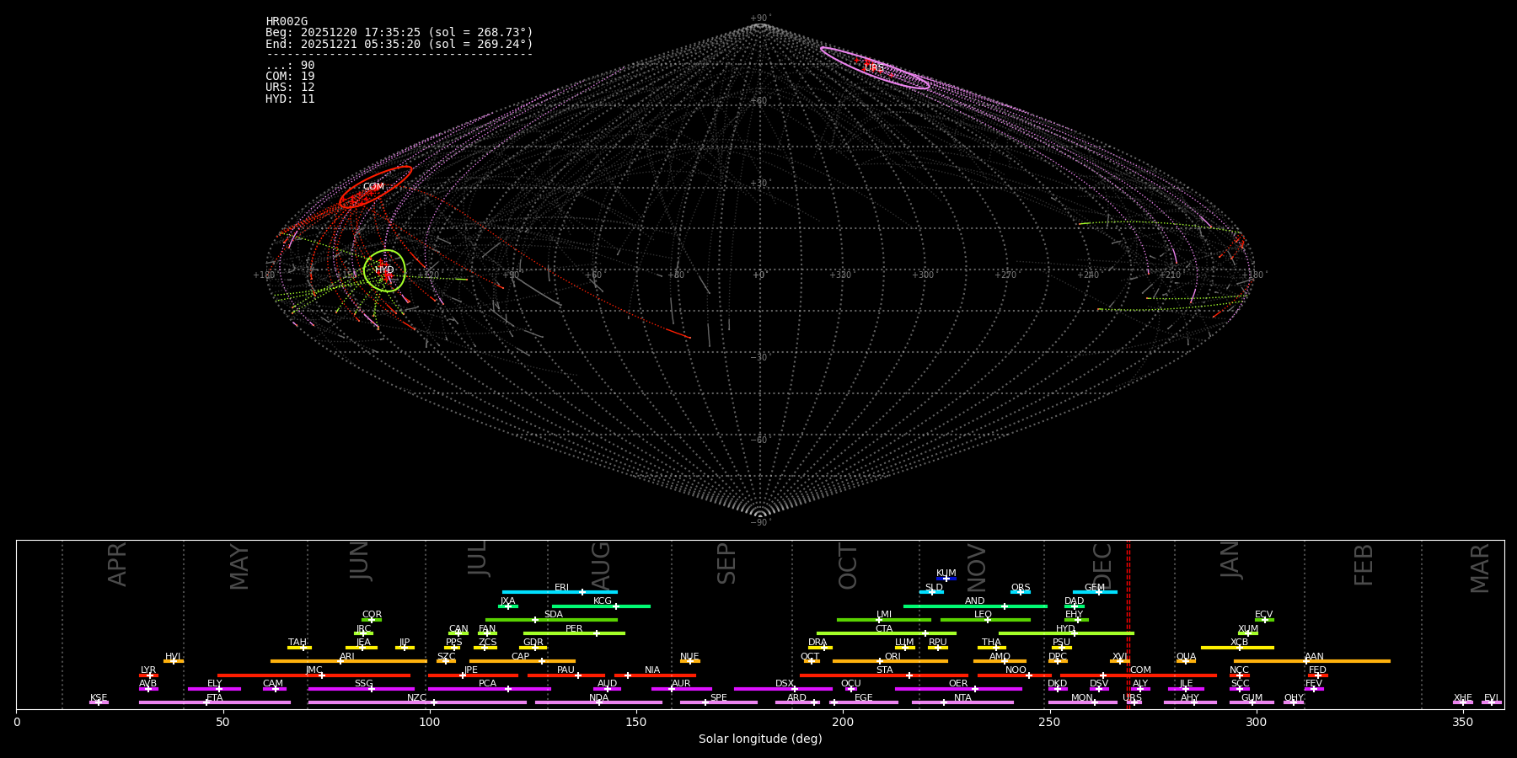Select the LYR shower bar in April
The height and width of the screenshot is (758, 1517).
[x=148, y=675]
